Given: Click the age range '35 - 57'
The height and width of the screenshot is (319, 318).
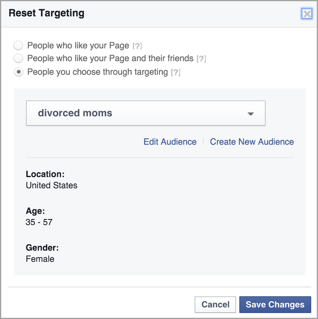Looking at the screenshot, I should pos(39,222).
